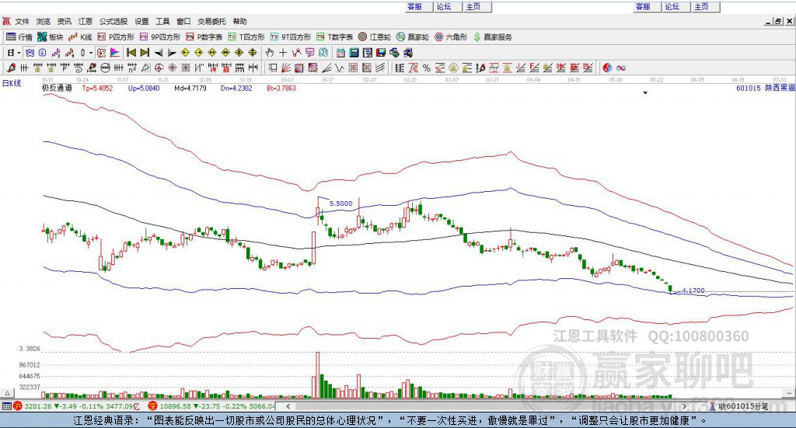Open the 工具 menu
The height and width of the screenshot is (428, 796).
(162, 21)
